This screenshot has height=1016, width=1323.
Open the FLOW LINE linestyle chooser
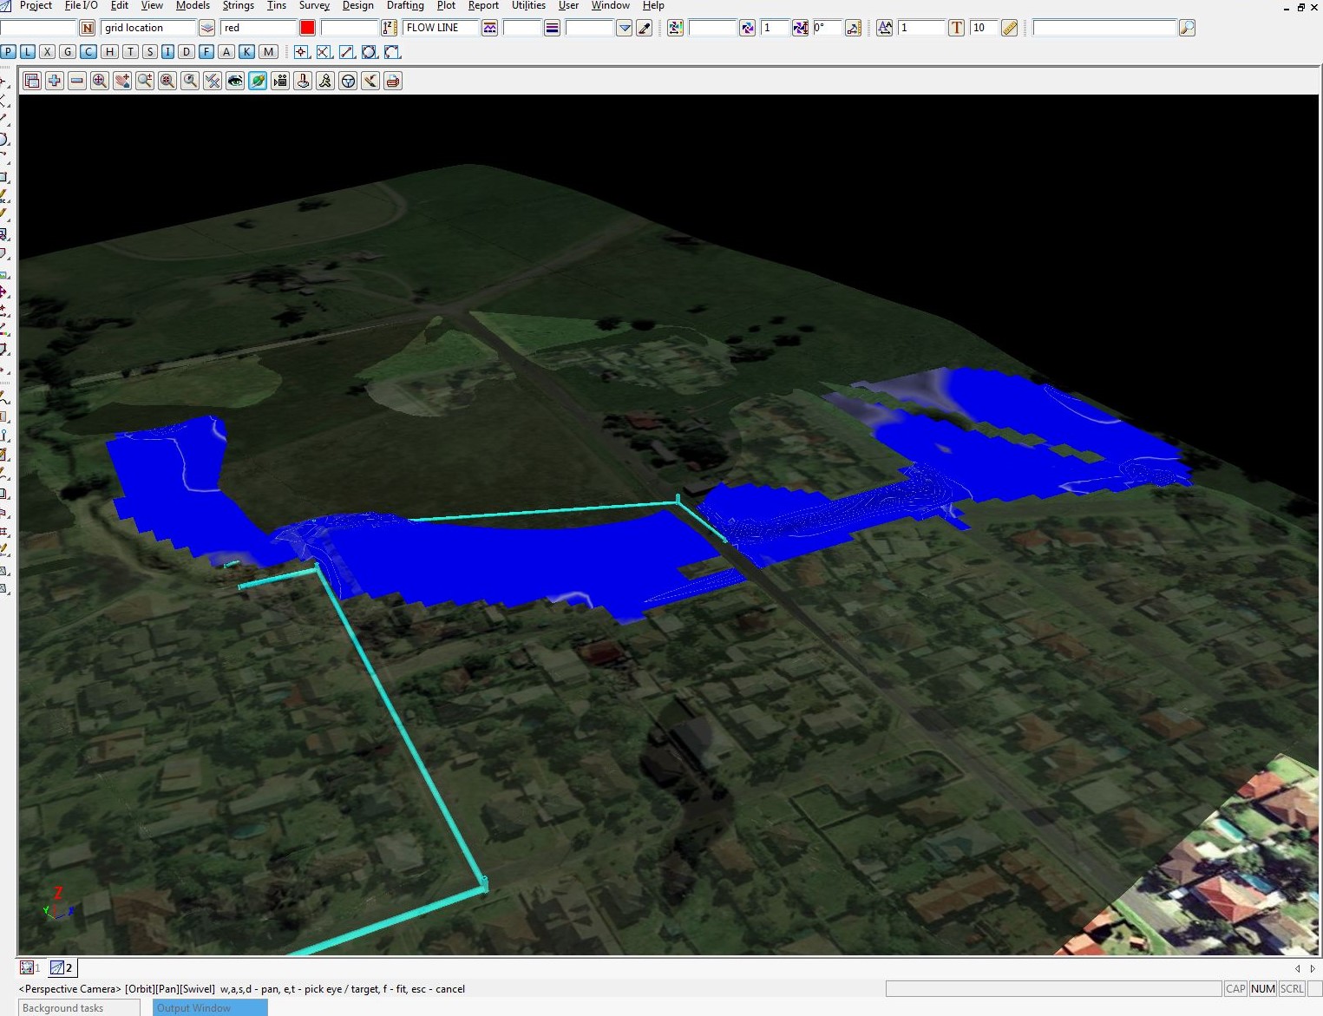[489, 28]
